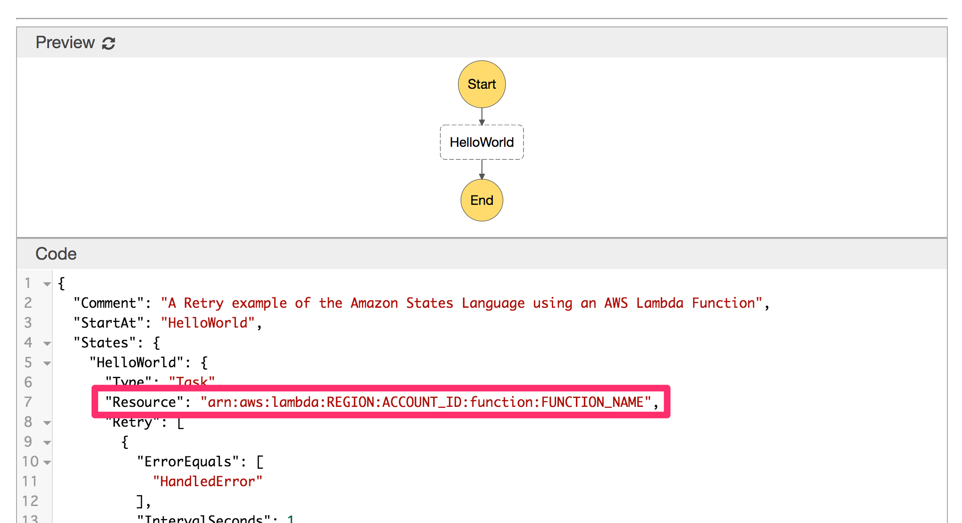This screenshot has height=523, width=962.
Task: Select the IntervalSeconds value 1
Action: tap(291, 519)
